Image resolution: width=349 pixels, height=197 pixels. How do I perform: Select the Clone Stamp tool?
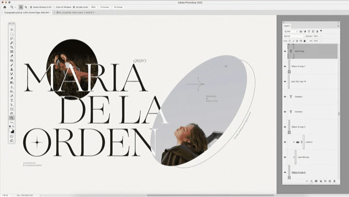(12, 69)
